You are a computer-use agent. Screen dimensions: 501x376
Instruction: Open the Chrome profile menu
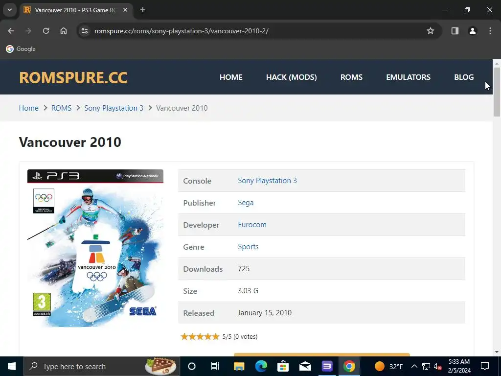pos(473,31)
